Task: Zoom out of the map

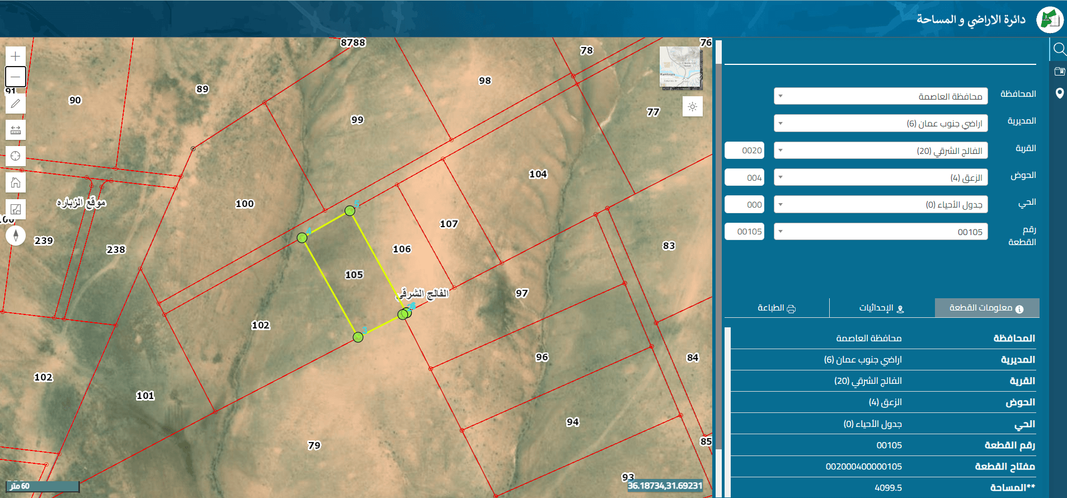Action: click(x=16, y=77)
